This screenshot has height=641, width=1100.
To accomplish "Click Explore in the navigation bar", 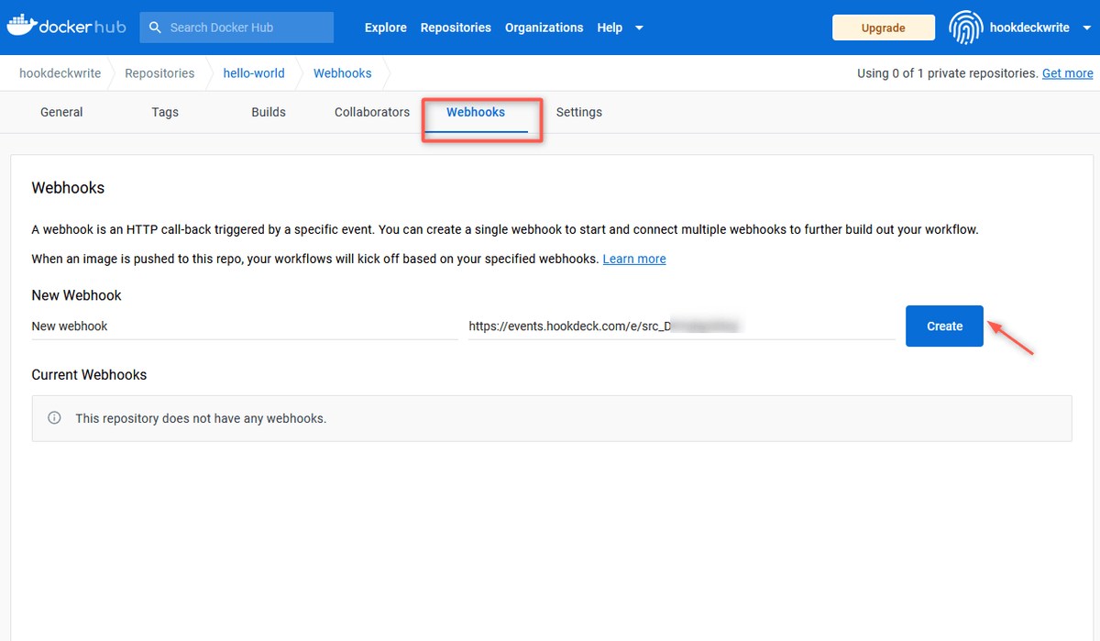I will coord(385,28).
